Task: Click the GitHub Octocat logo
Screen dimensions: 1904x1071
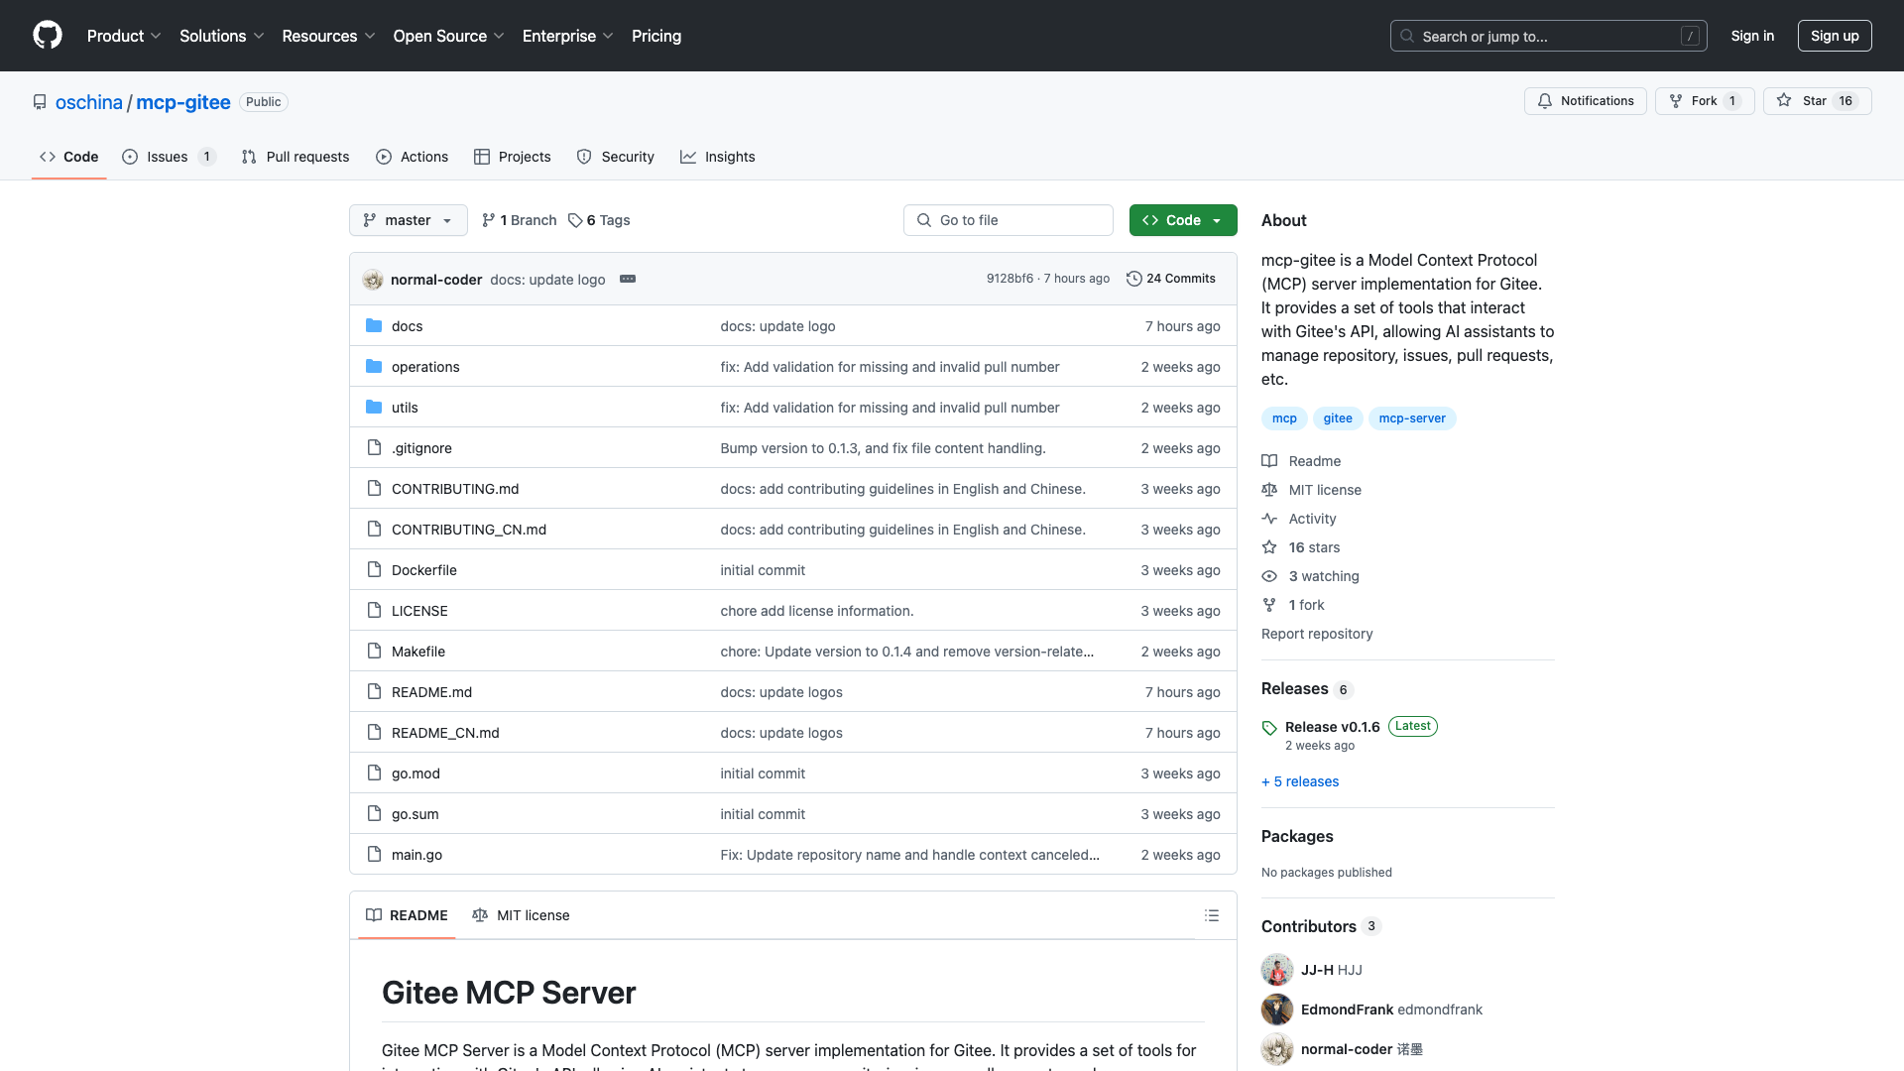Action: [48, 36]
